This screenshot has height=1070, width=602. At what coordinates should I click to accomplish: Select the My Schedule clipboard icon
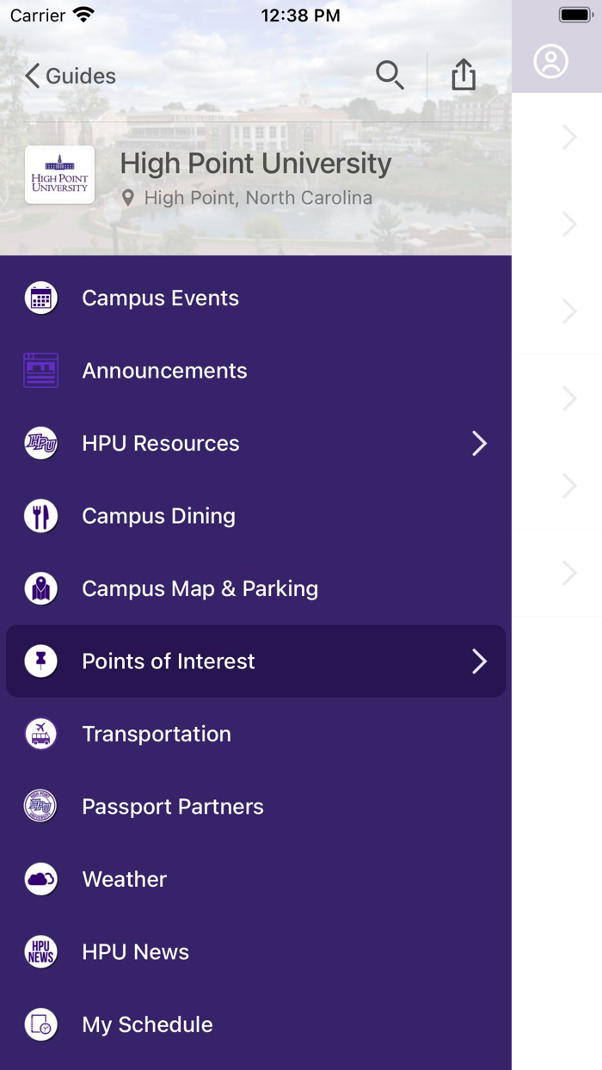tap(40, 1024)
